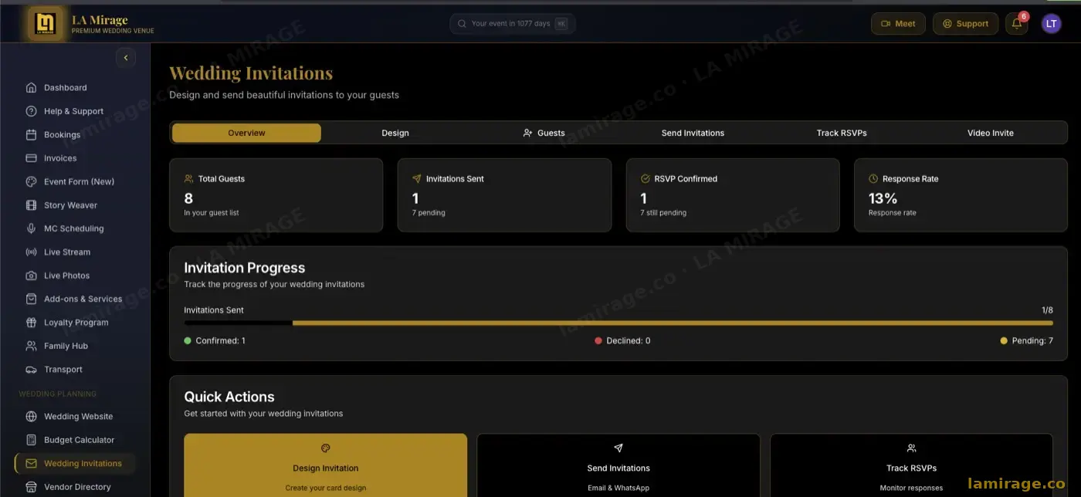Screen dimensions: 1081x497
Task: Click the Send Invitations quick action card
Action: (x=618, y=465)
